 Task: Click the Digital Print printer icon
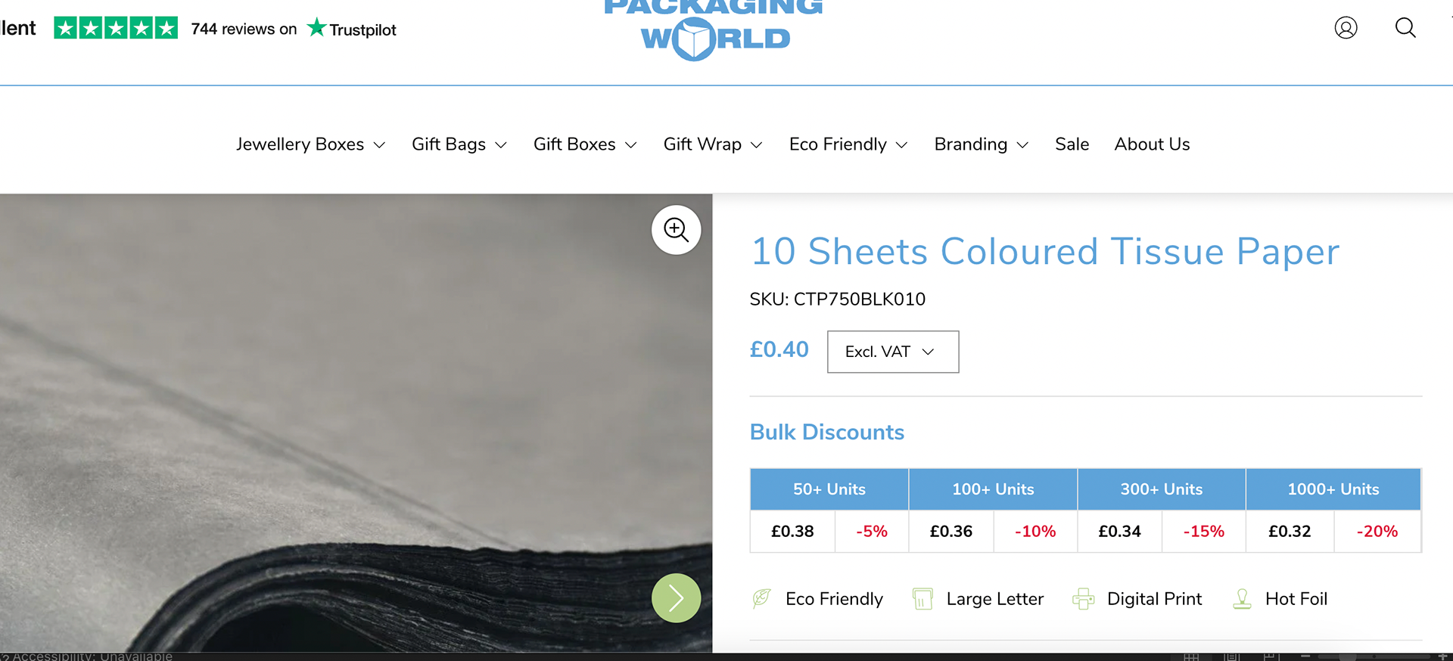(x=1083, y=598)
